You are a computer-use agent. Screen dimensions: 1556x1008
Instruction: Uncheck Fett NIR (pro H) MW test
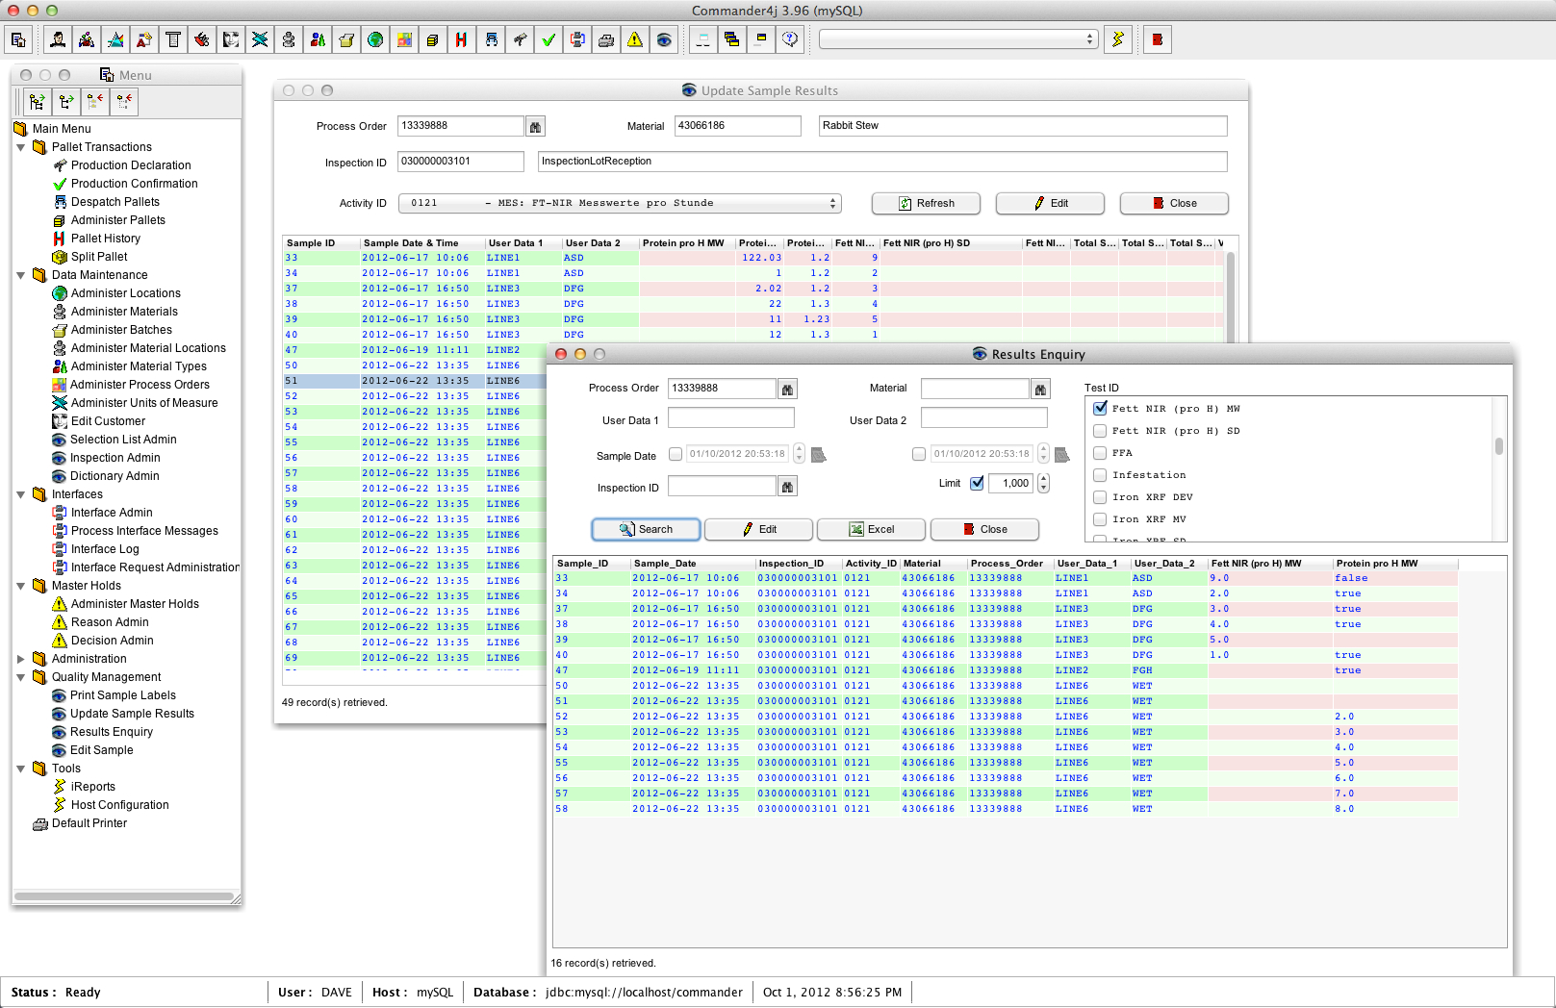pyautogui.click(x=1100, y=409)
